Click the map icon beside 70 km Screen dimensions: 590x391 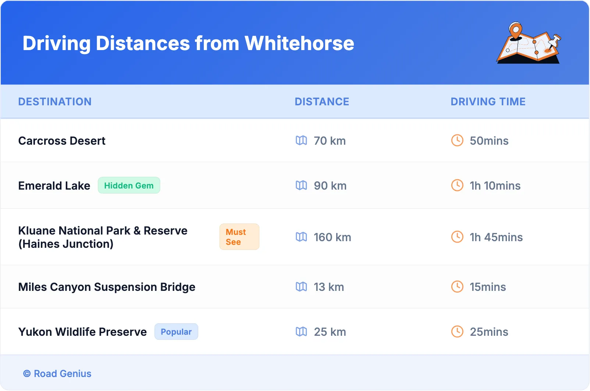[x=301, y=140]
